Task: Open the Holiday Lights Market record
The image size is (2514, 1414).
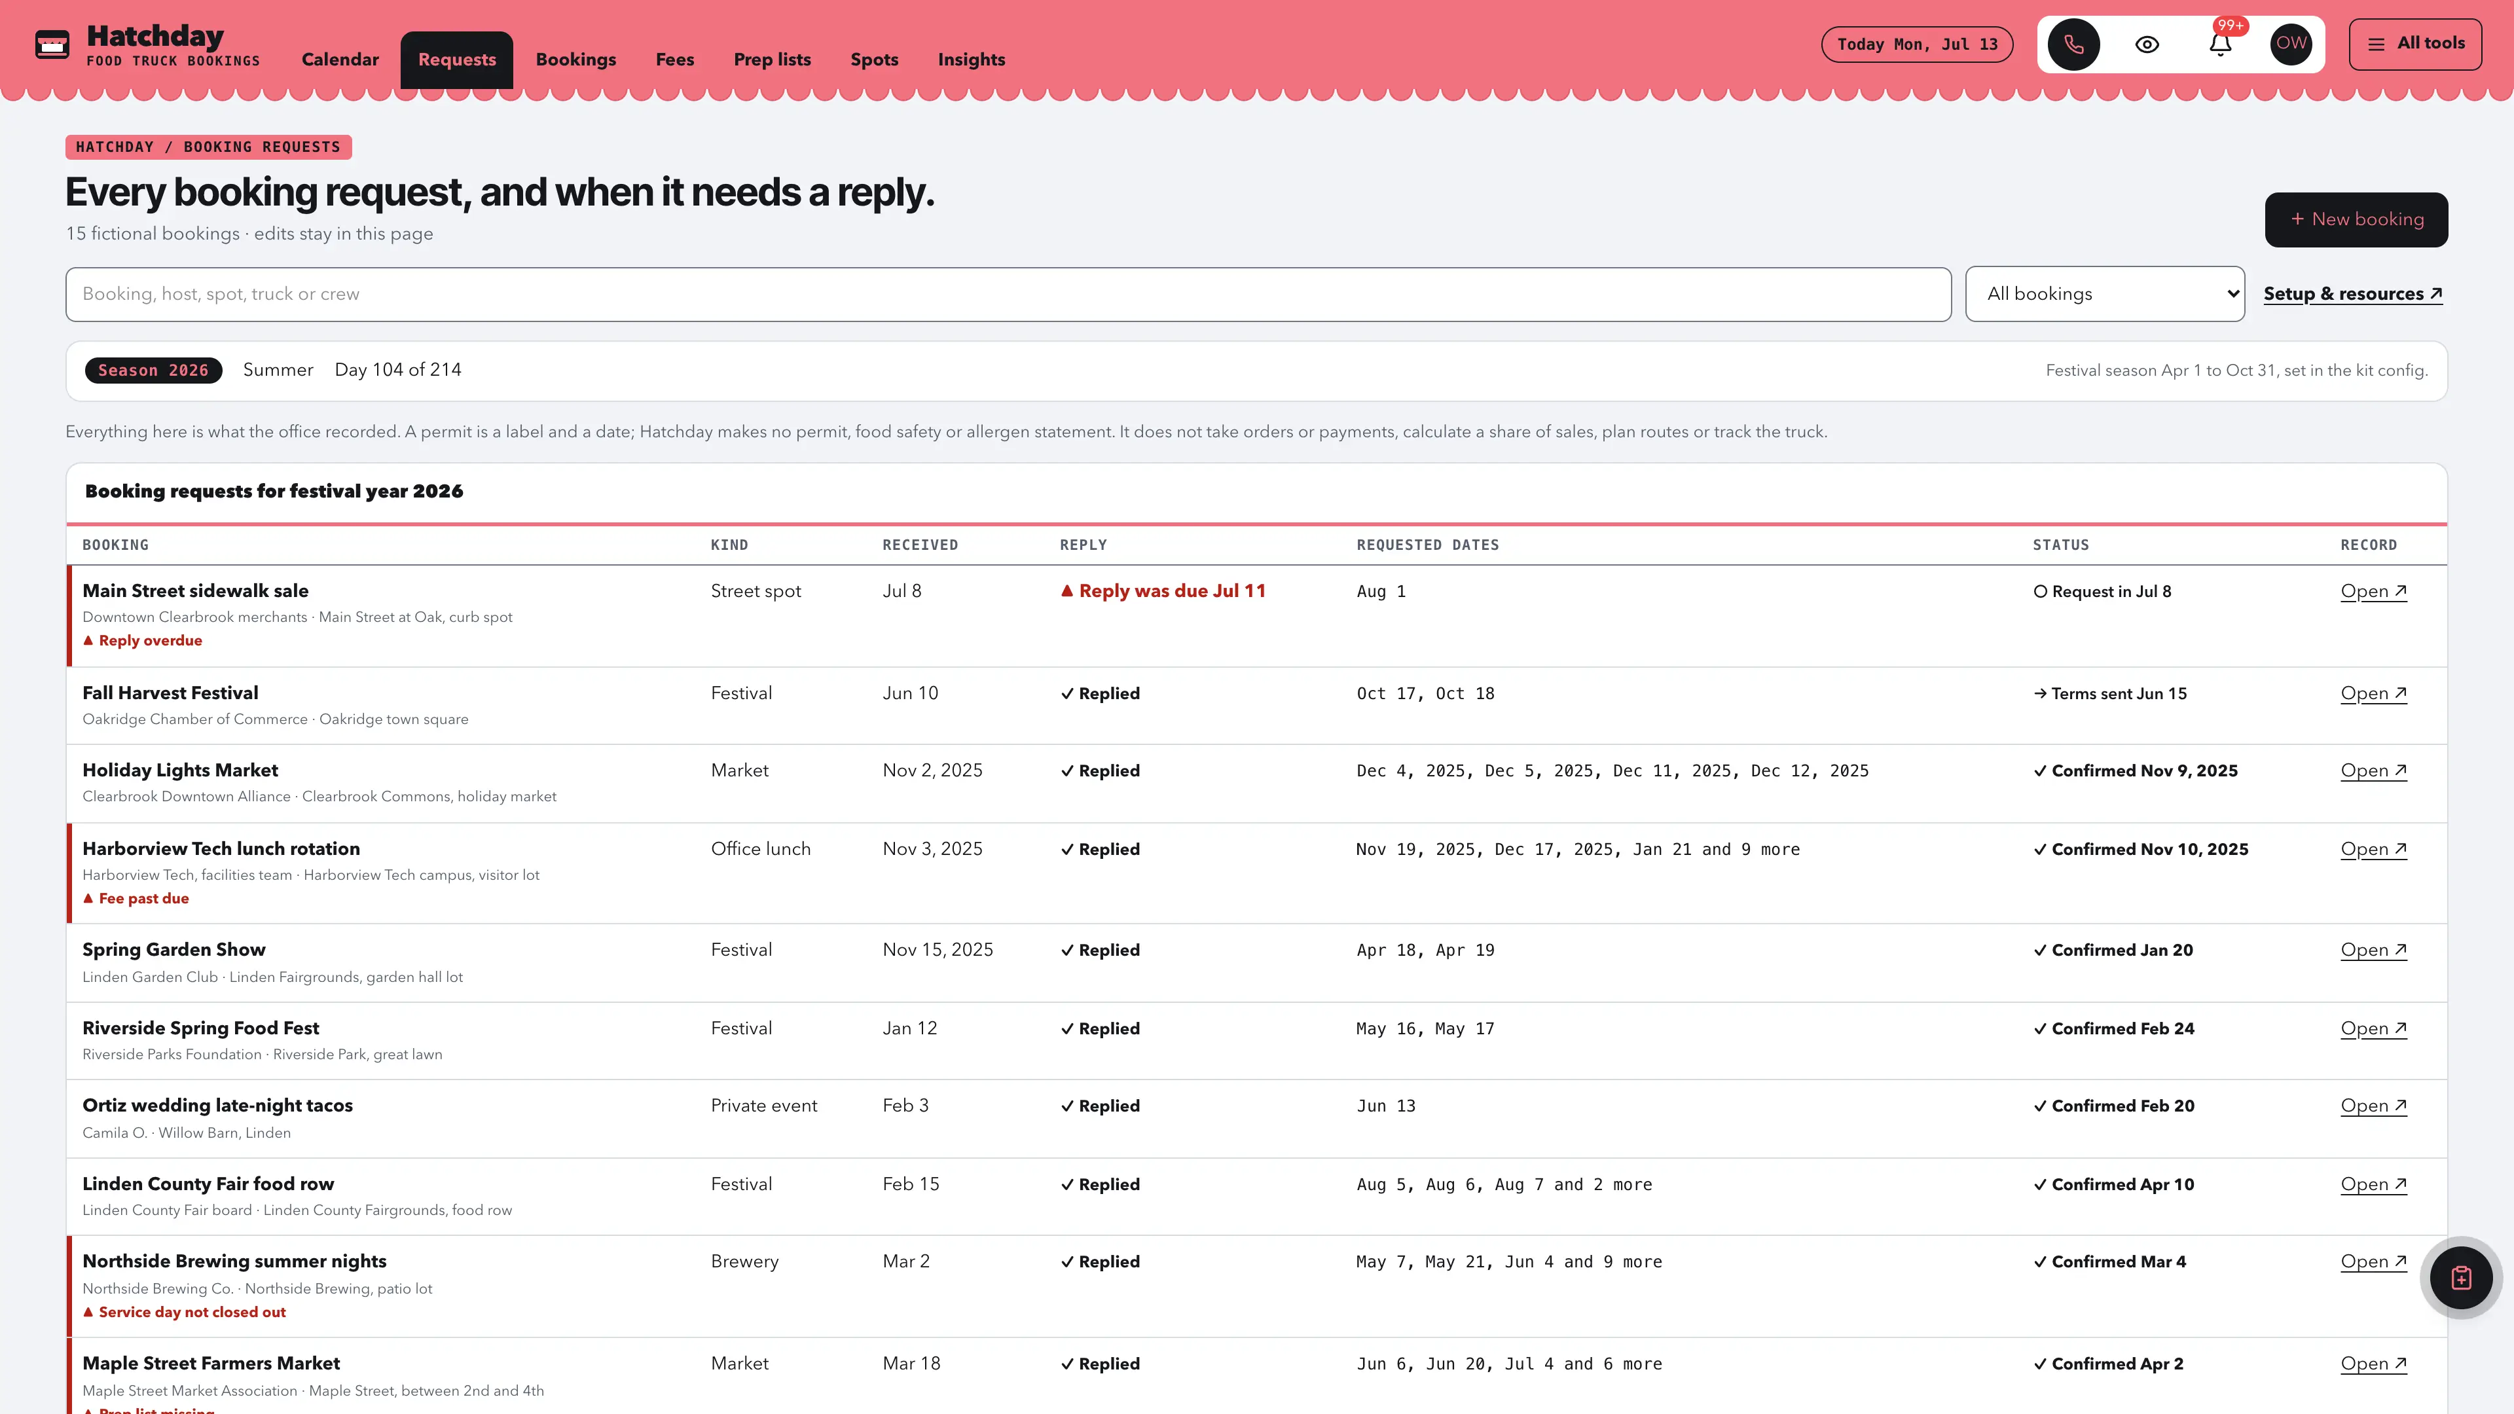Action: (2373, 771)
